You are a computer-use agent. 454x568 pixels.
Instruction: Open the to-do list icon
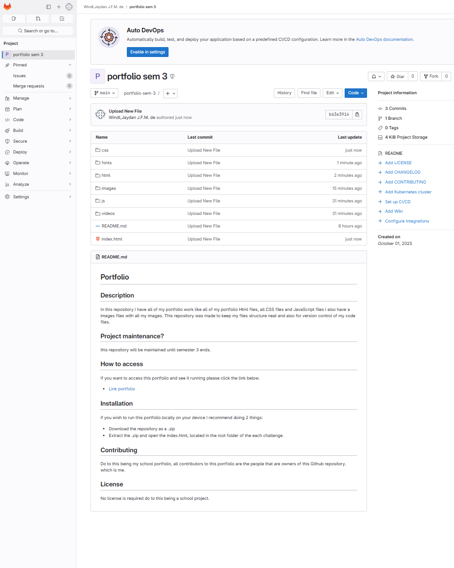coord(62,18)
